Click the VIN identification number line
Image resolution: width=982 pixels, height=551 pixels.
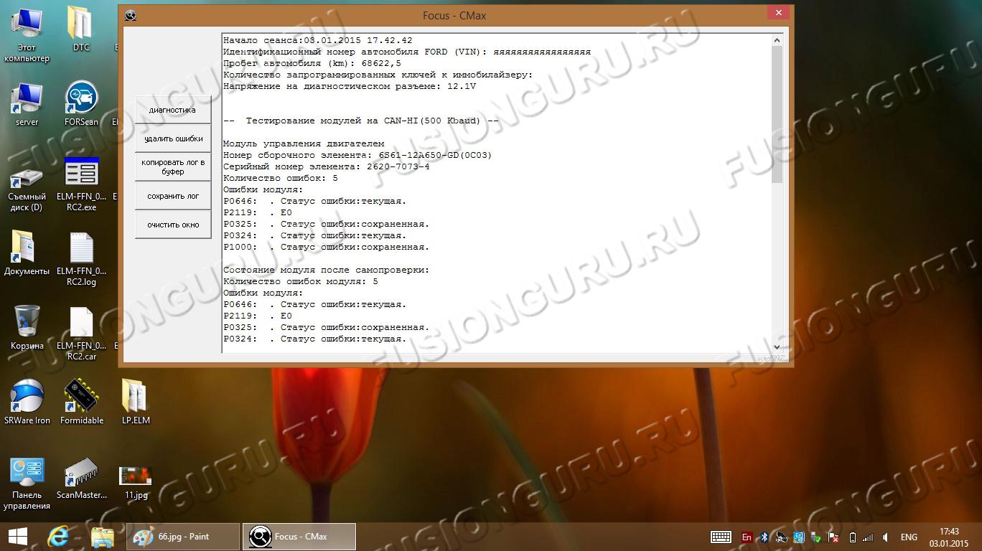[x=407, y=52]
